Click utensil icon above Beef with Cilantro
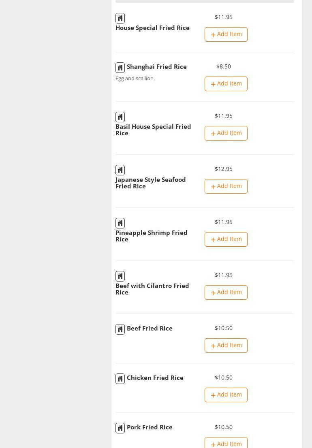Screen dimensions: 312x448 120,276
